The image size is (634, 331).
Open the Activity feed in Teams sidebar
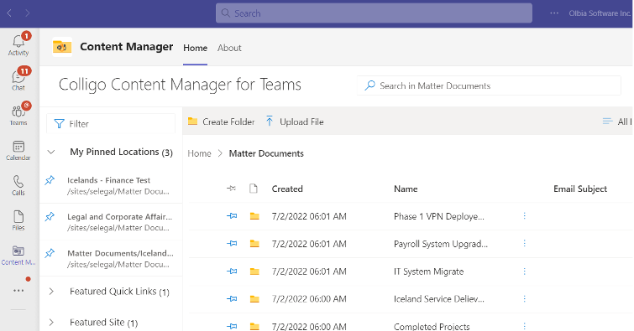(18, 44)
